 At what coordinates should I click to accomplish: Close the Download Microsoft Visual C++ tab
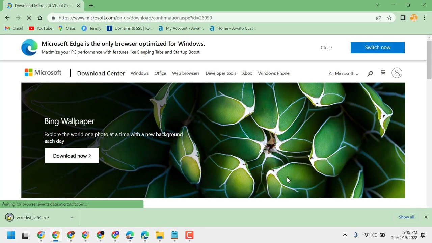click(x=79, y=6)
